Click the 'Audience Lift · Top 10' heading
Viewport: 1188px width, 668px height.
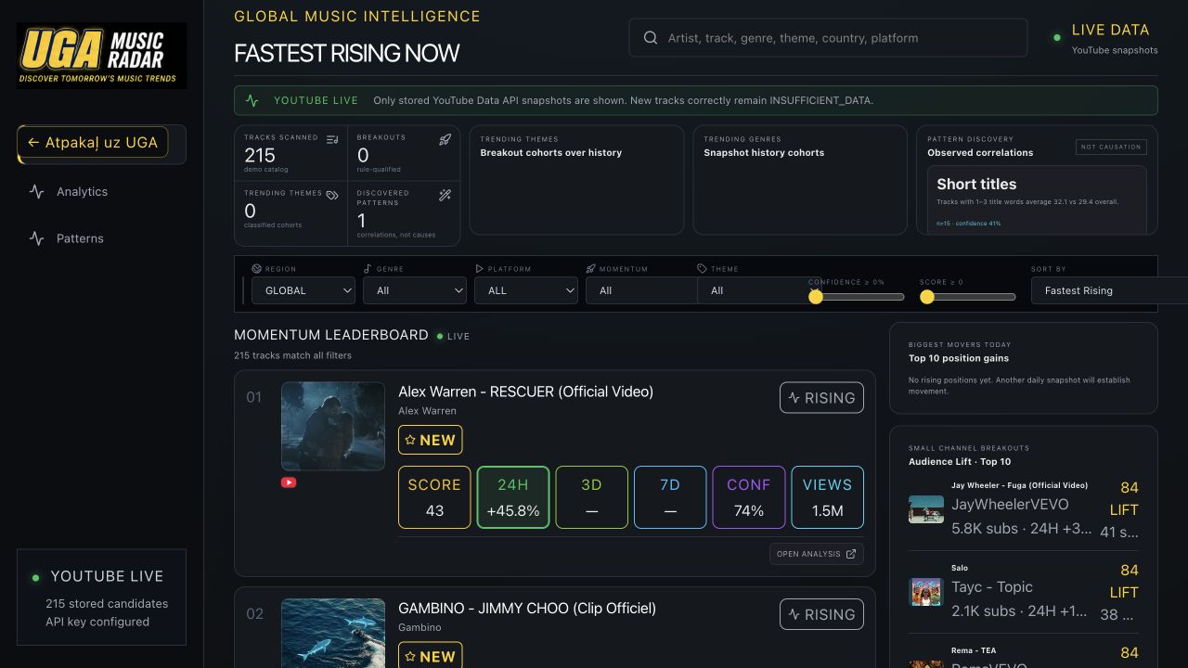960,461
